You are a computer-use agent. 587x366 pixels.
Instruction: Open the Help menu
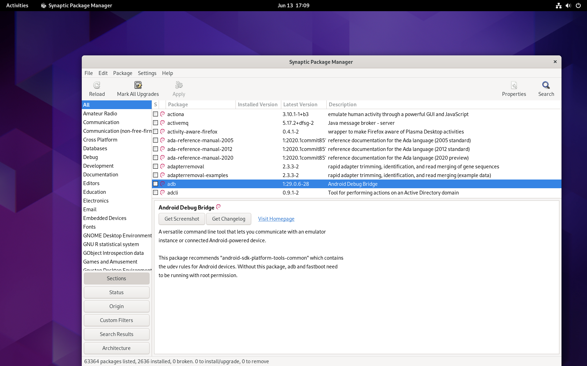pos(167,73)
